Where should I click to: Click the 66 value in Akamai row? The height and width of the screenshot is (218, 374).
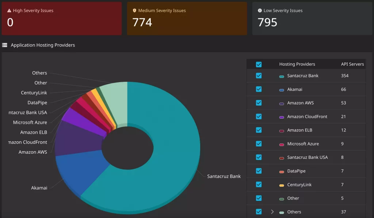[343, 89]
